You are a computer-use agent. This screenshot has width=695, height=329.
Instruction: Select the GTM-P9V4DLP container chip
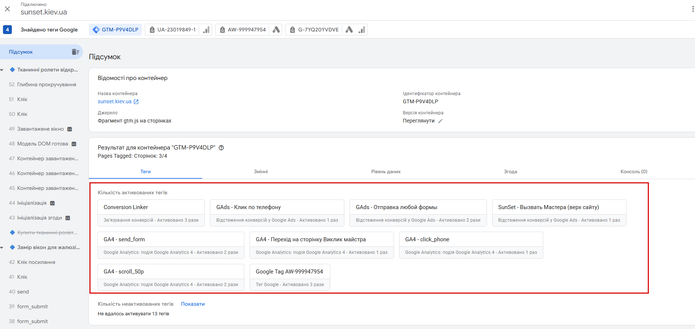click(x=116, y=30)
